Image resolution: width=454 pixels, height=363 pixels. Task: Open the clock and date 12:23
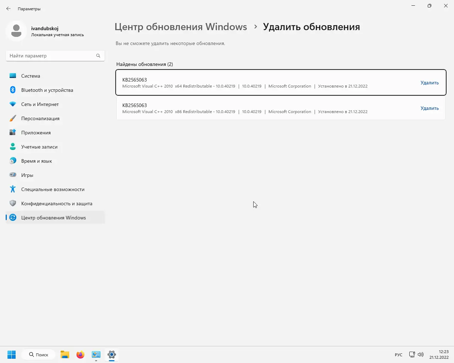coord(439,354)
